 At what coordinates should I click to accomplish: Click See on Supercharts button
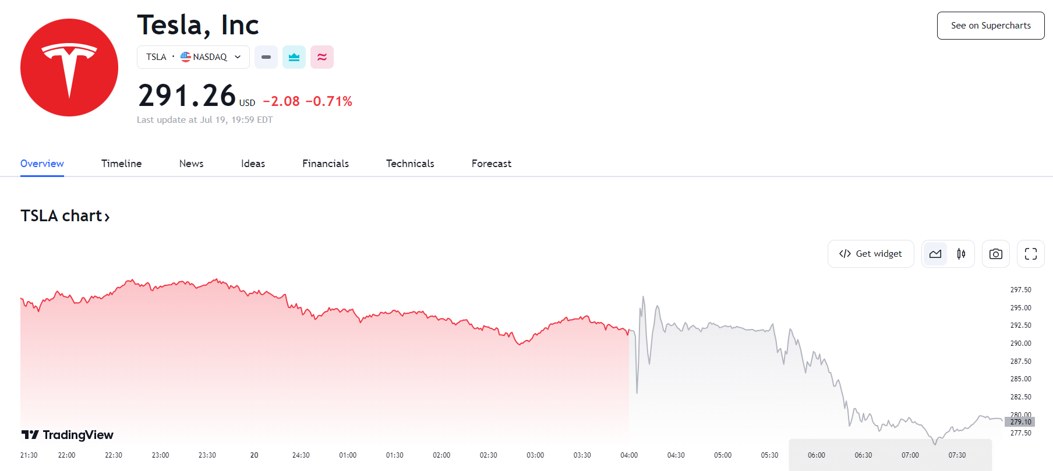click(990, 26)
